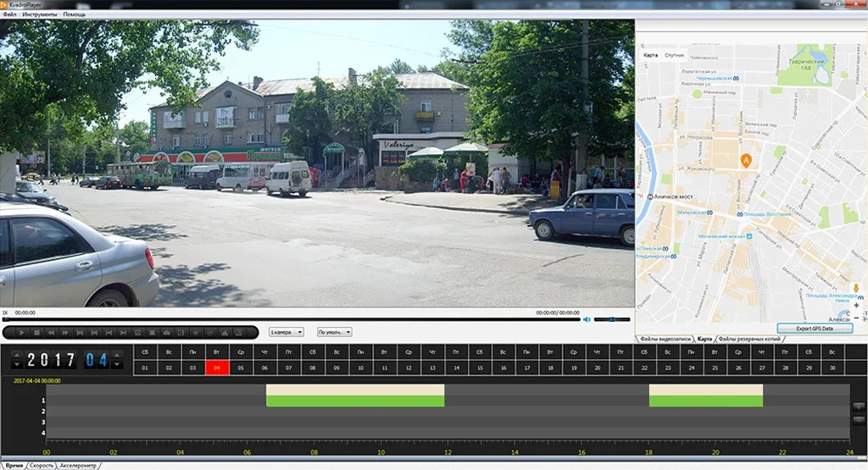Open the Инструменты menu
868x470 pixels.
[39, 14]
